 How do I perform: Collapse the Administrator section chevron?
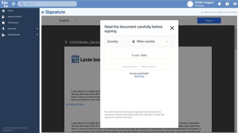click(x=37, y=35)
